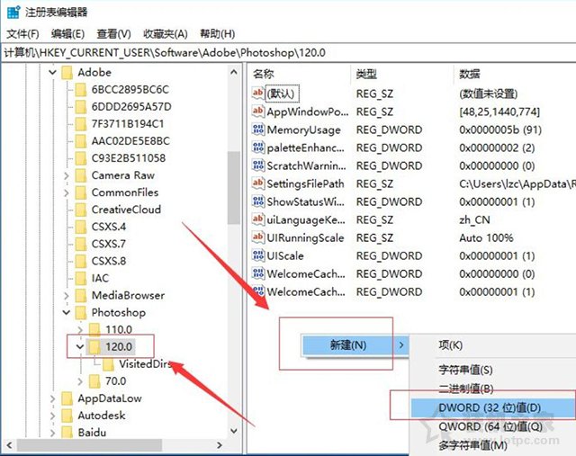Expand the MediaBrowser node

click(67, 296)
